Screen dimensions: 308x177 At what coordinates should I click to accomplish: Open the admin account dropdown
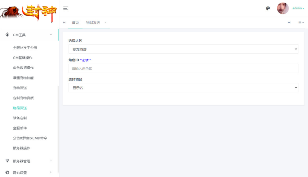click(x=297, y=8)
